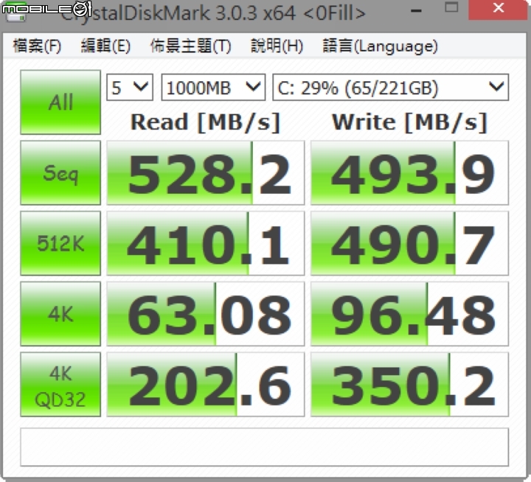Start the 4K QD32 test

click(60, 385)
